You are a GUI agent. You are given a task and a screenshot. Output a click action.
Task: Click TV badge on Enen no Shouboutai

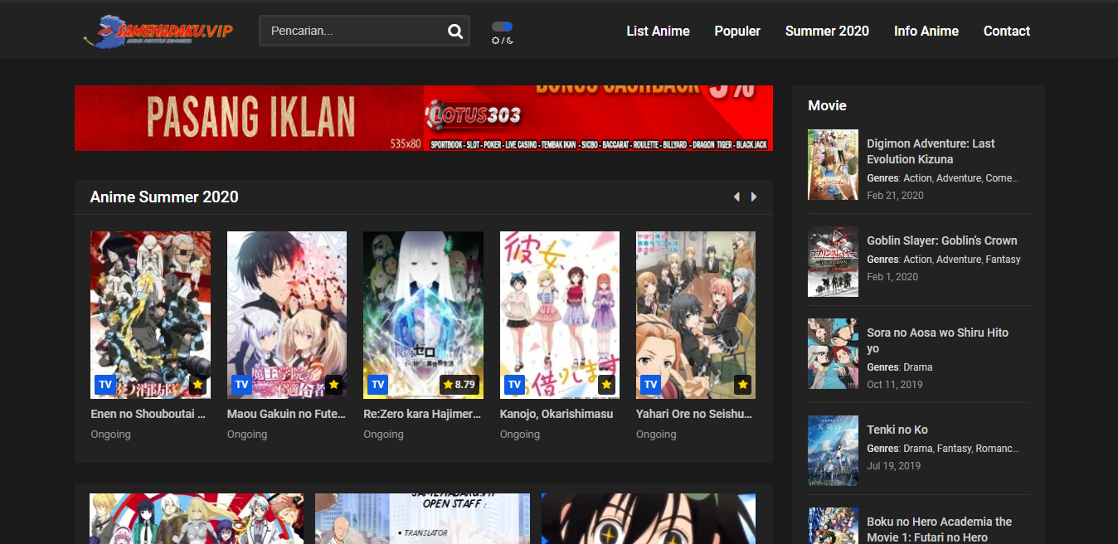coord(105,385)
